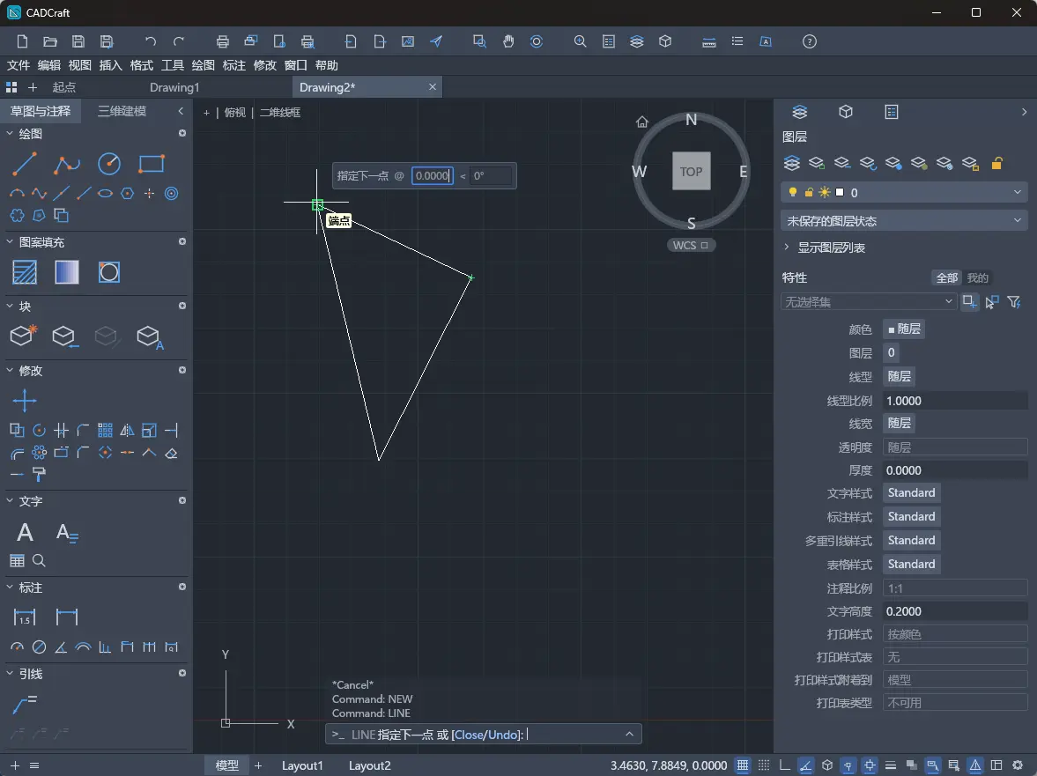The height and width of the screenshot is (776, 1037).
Task: Switch to the Layout1 tab
Action: coord(302,765)
